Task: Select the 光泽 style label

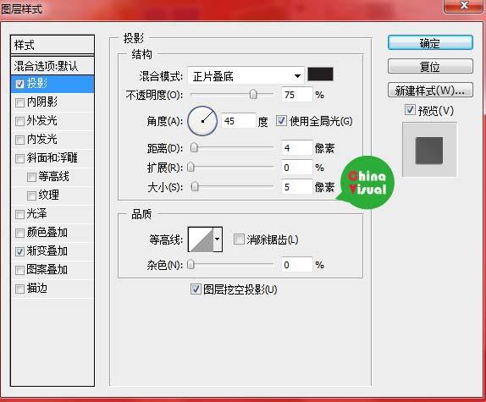Action: pyautogui.click(x=37, y=214)
